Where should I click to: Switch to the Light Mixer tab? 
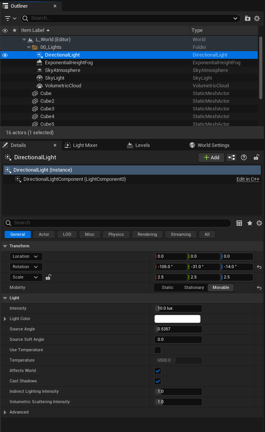pos(81,145)
